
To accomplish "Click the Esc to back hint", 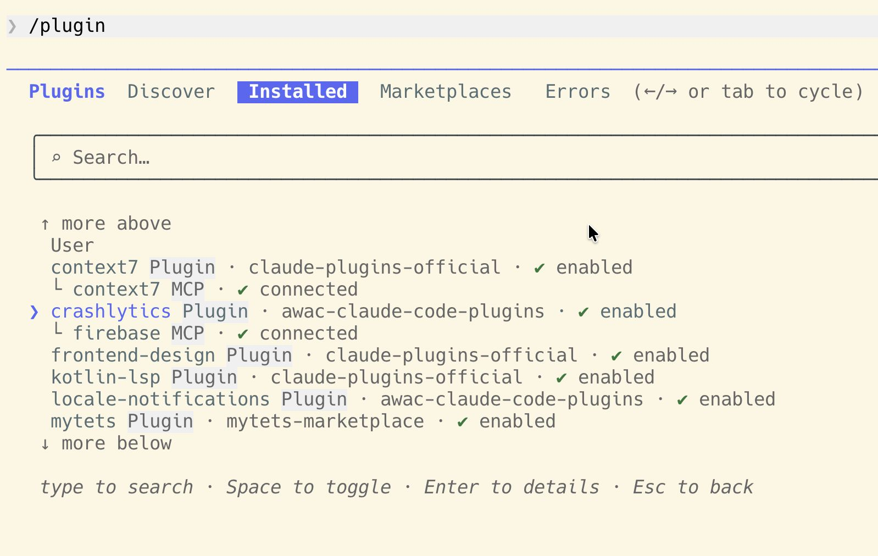I will [x=693, y=487].
